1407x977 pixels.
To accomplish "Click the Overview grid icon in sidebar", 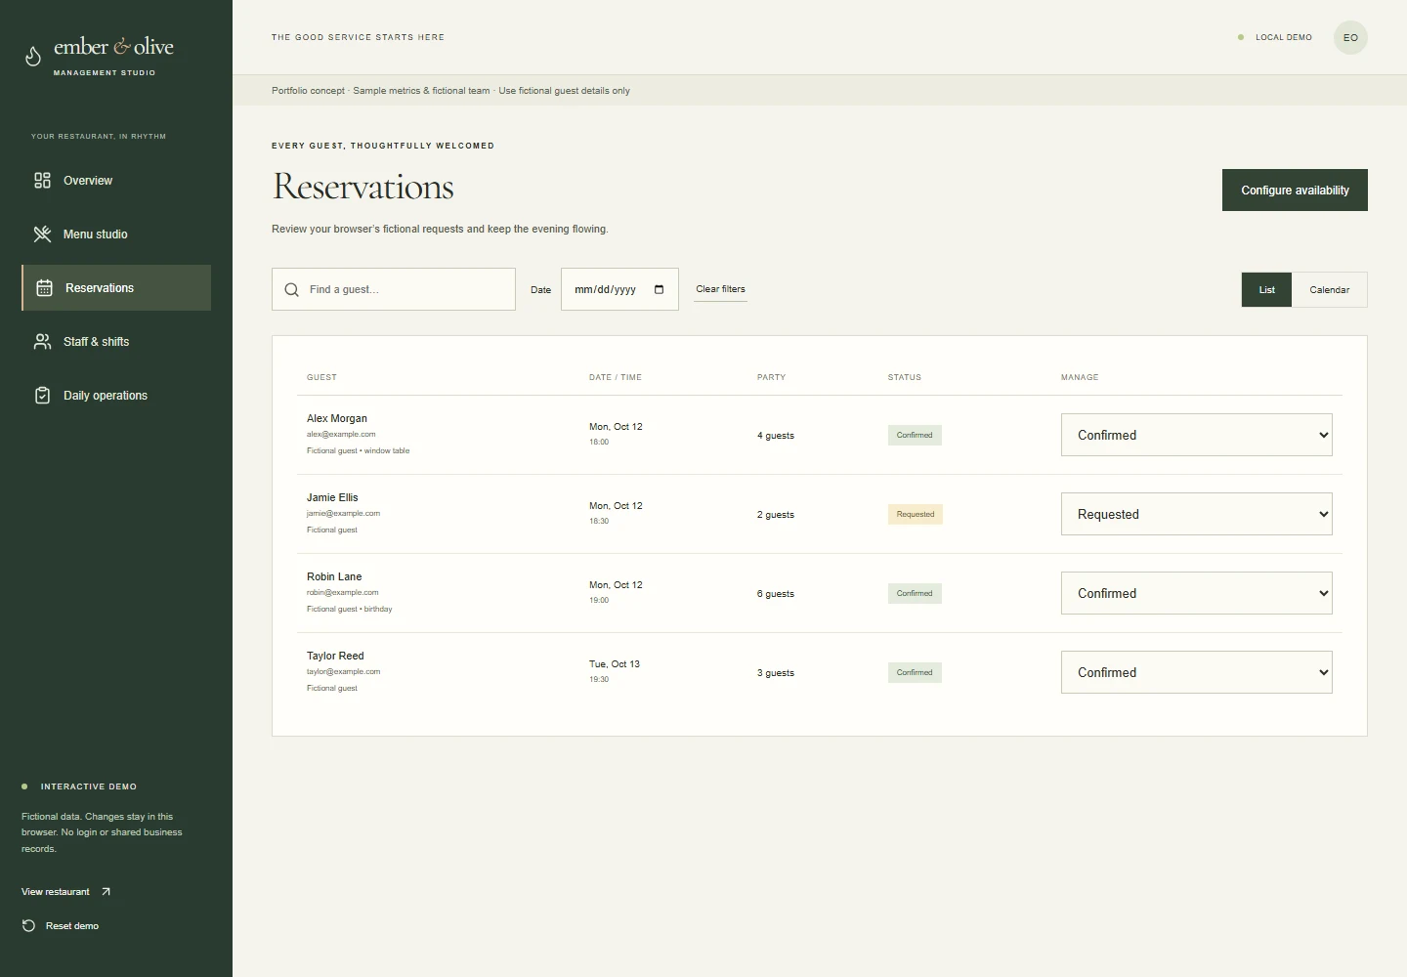I will pyautogui.click(x=42, y=181).
